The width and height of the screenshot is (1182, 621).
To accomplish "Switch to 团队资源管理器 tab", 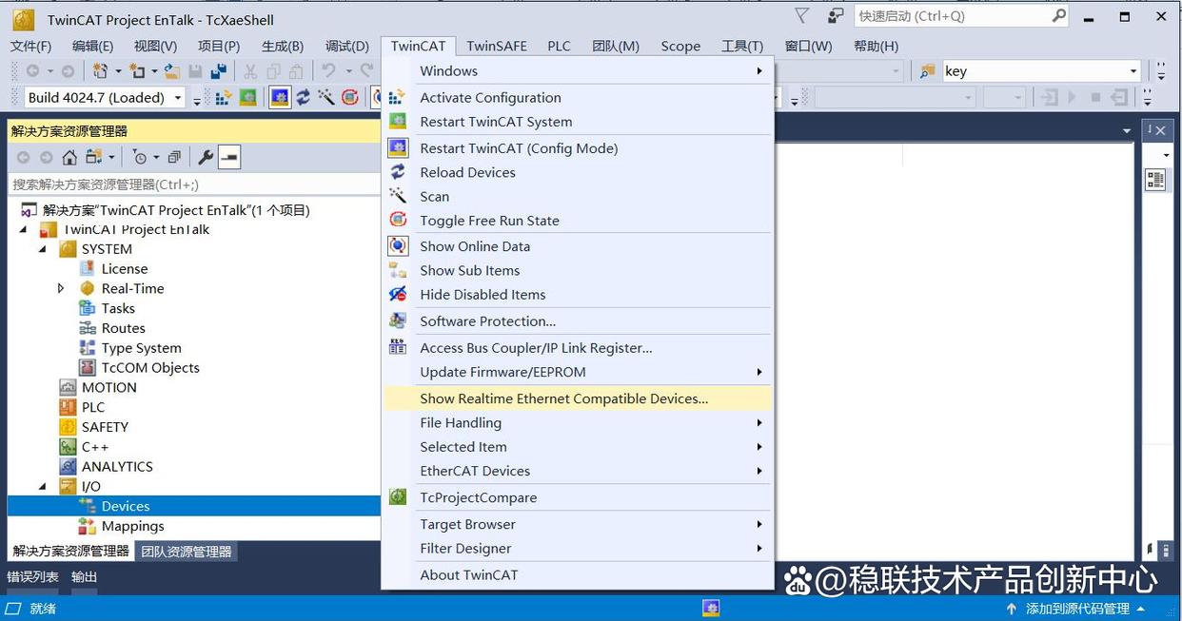I will pos(187,551).
